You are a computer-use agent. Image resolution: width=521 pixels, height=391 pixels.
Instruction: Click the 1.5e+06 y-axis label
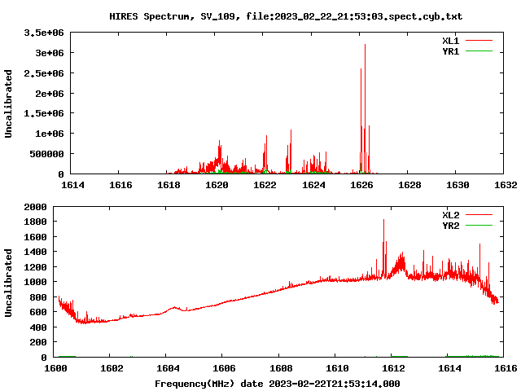click(x=44, y=113)
